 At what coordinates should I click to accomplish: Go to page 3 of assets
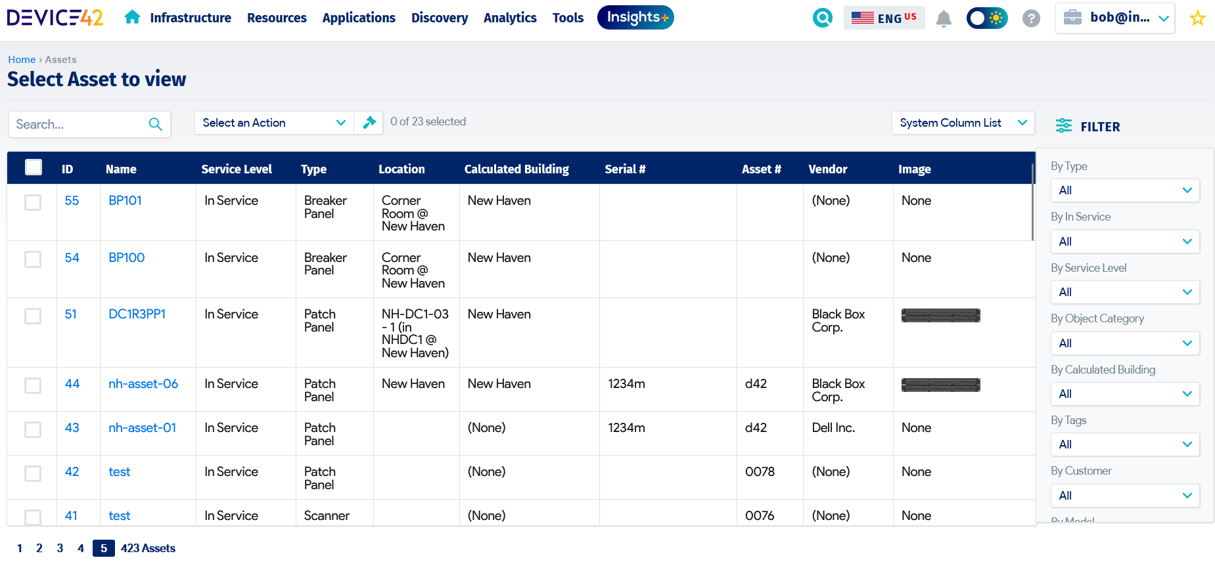click(x=60, y=548)
